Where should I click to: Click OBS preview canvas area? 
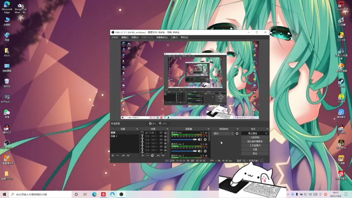[x=190, y=80]
